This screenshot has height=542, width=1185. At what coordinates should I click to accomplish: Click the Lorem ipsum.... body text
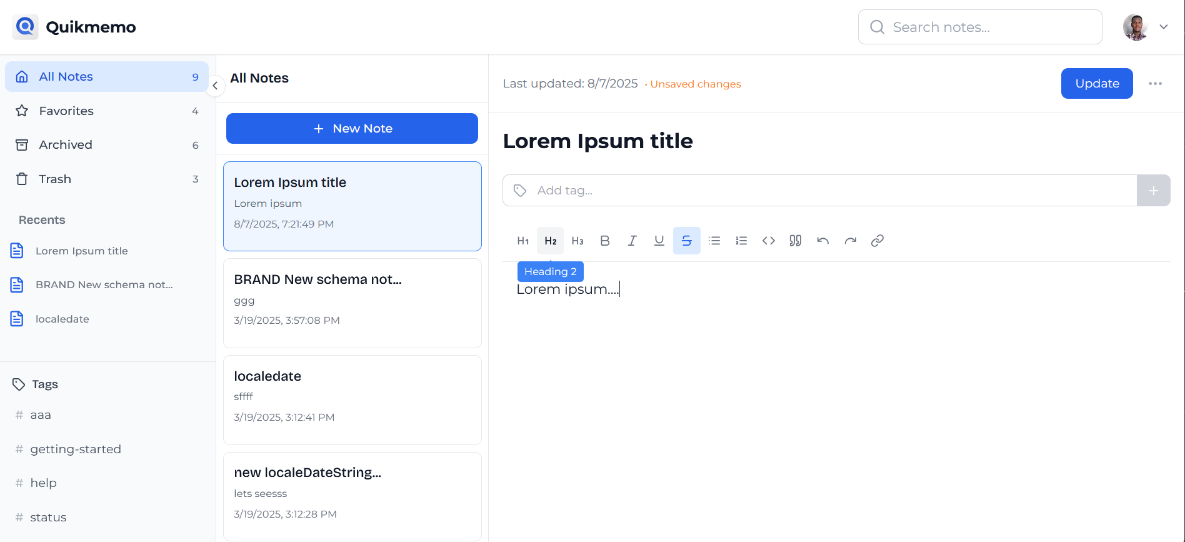click(x=567, y=289)
